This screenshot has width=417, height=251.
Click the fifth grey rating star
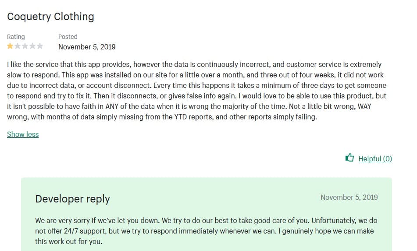[x=40, y=46]
